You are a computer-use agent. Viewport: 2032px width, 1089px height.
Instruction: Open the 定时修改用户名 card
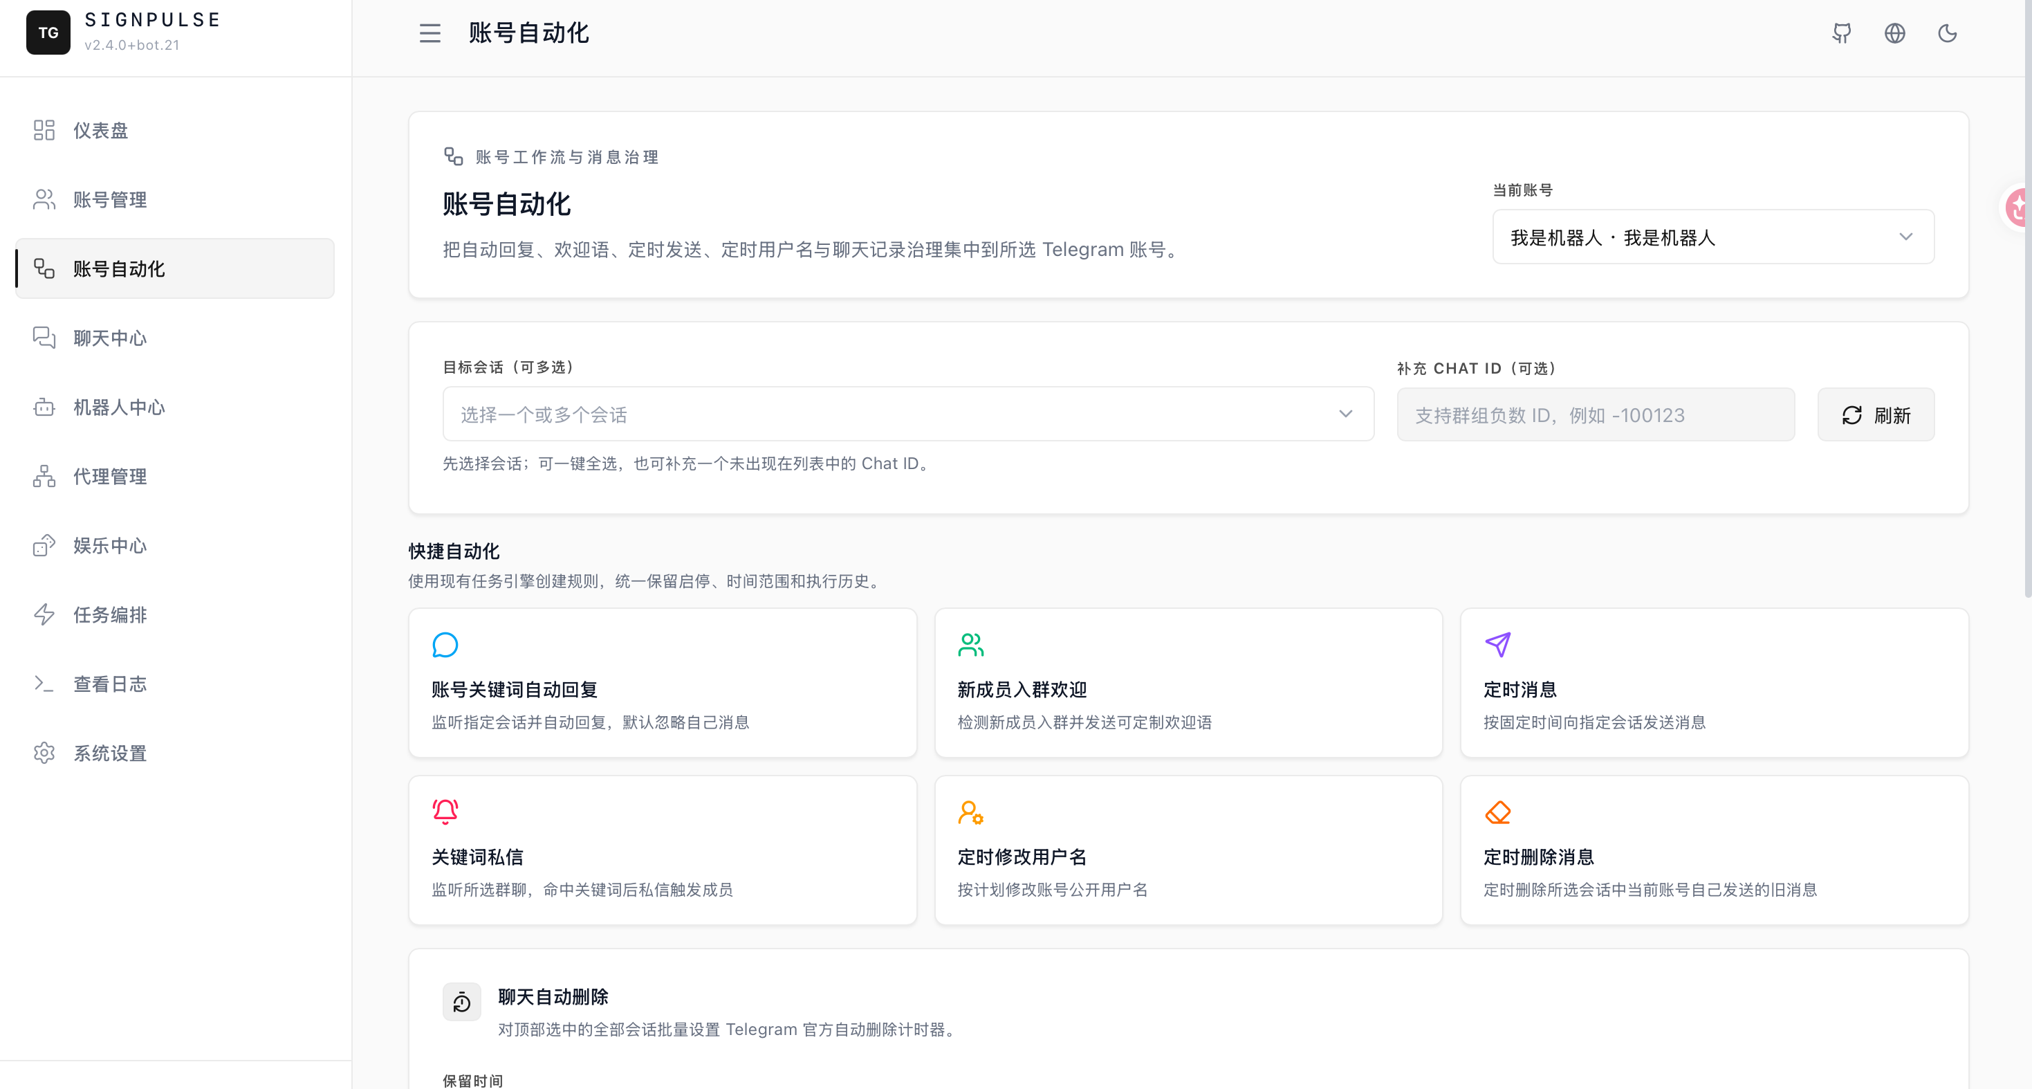1189,850
